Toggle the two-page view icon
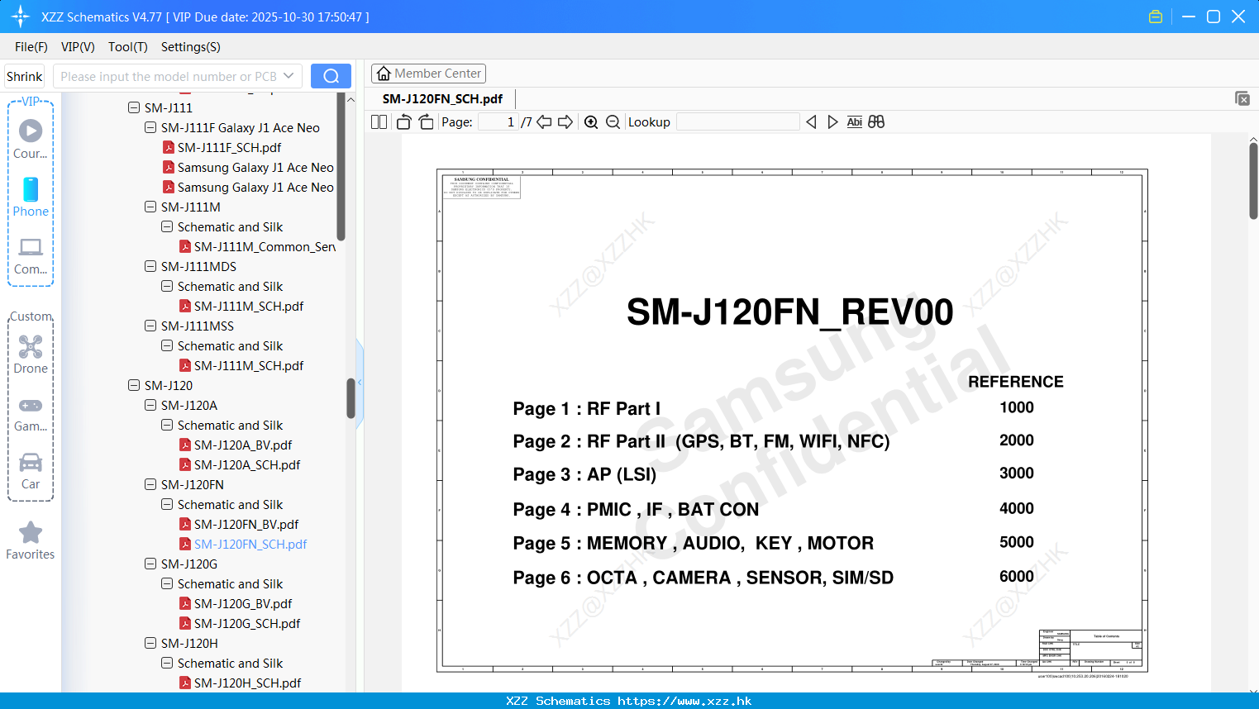Viewport: 1259px width, 709px height. [379, 121]
